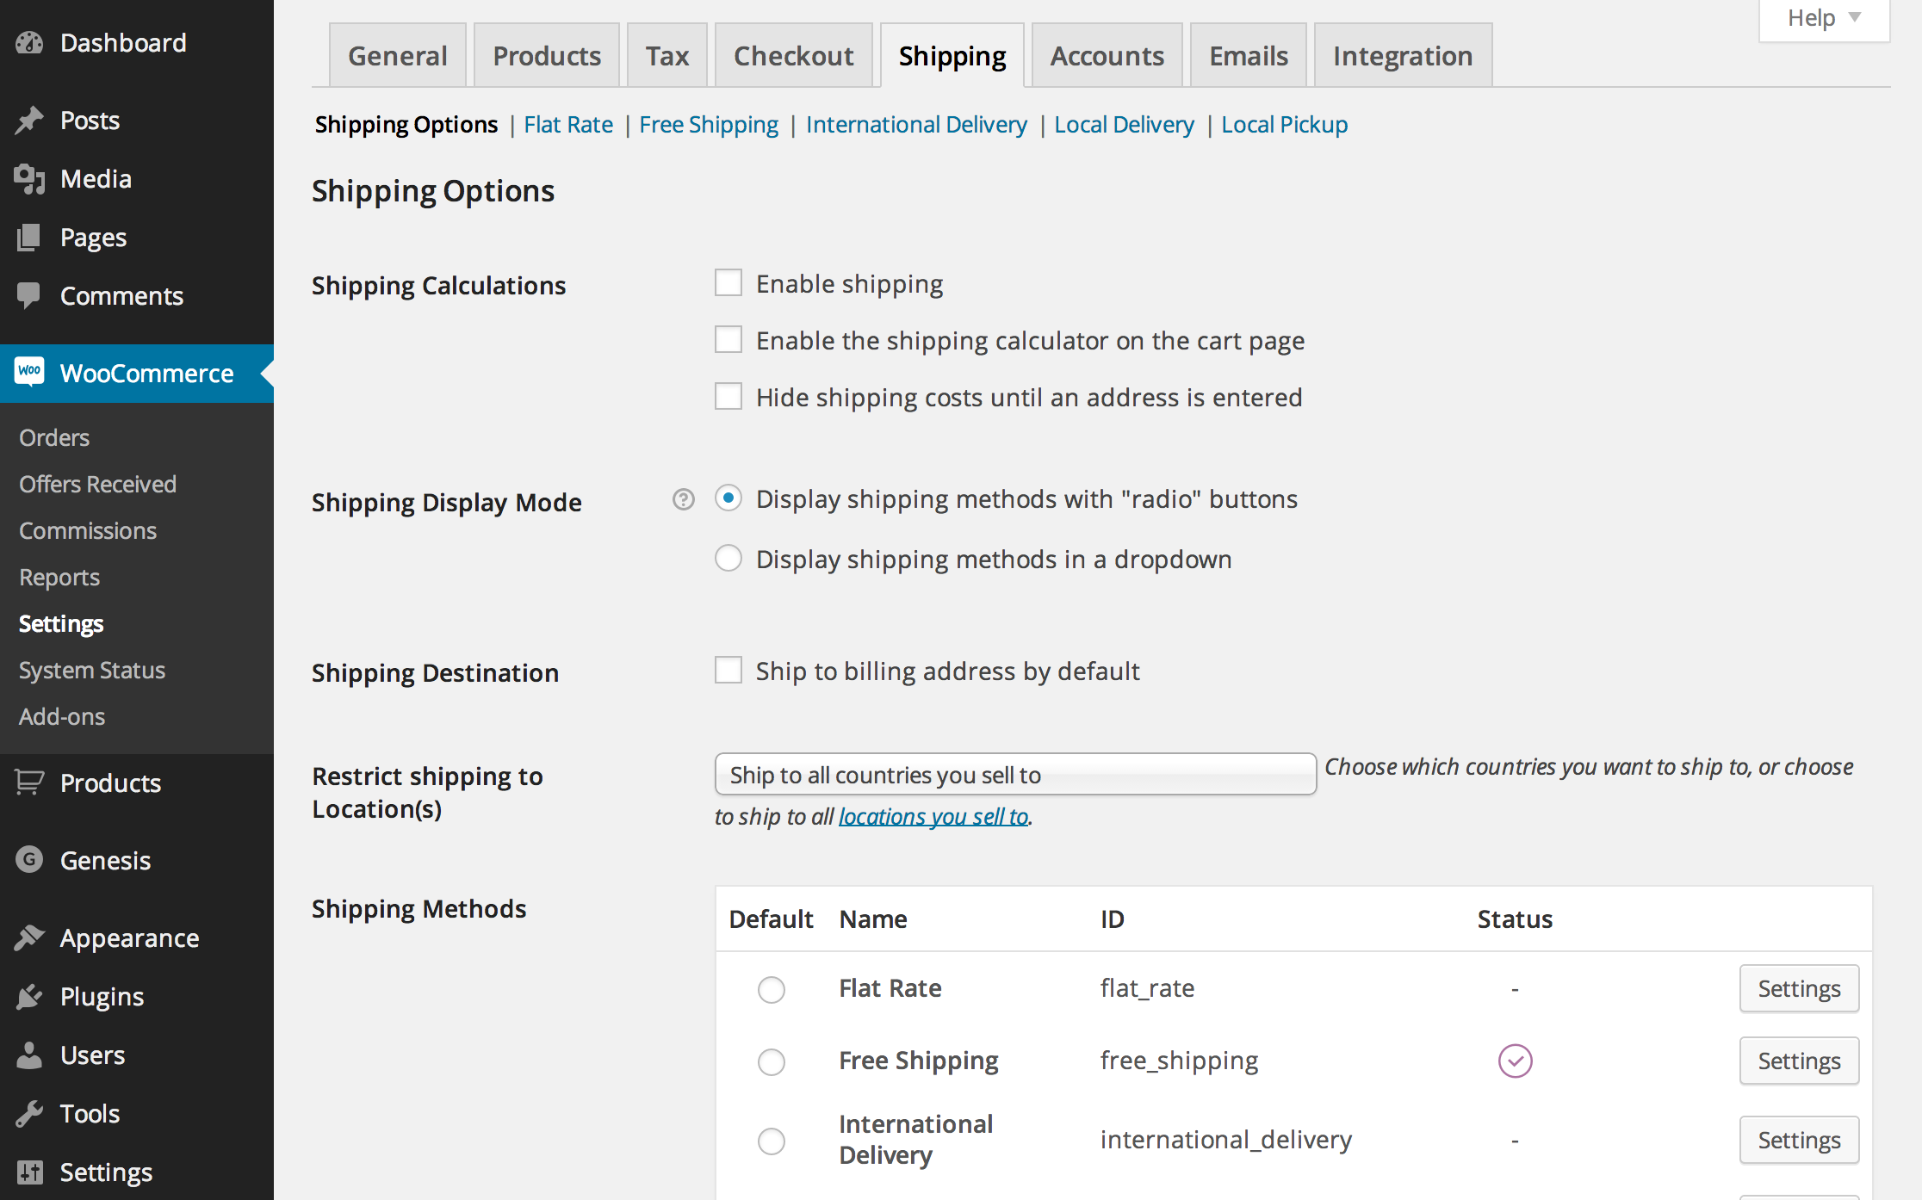Click the Free Shipping enabled status checkmark
Image resolution: width=1922 pixels, height=1200 pixels.
coord(1515,1061)
